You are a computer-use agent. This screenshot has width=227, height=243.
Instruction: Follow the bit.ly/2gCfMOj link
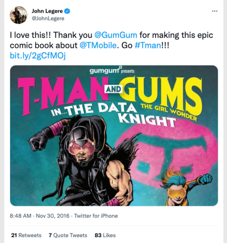pos(38,56)
